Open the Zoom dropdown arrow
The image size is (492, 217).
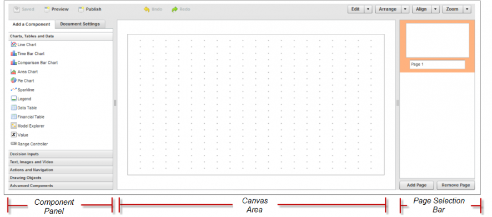467,9
